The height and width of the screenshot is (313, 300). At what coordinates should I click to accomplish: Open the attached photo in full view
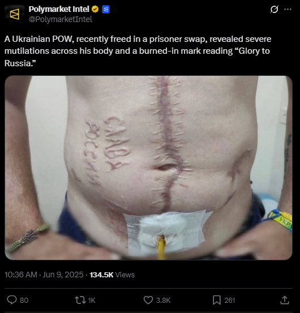(x=148, y=168)
